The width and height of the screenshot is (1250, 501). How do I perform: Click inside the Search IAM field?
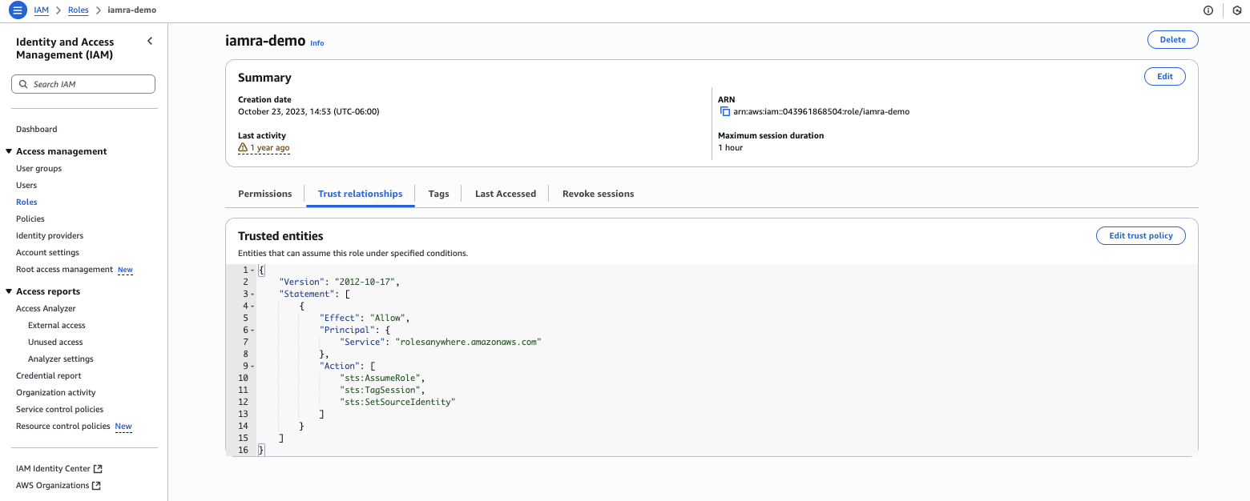click(83, 83)
